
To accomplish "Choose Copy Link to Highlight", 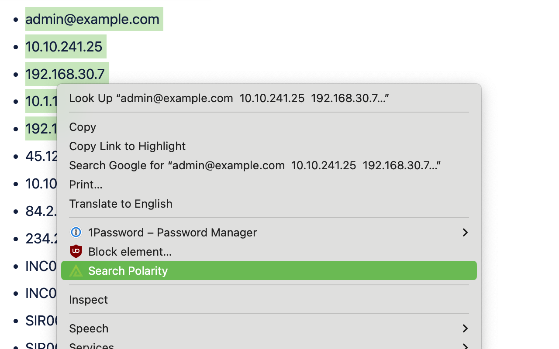I will tap(127, 146).
